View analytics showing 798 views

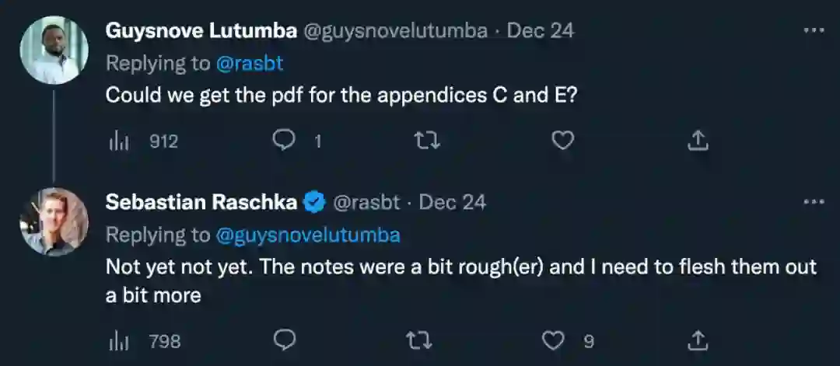(118, 340)
